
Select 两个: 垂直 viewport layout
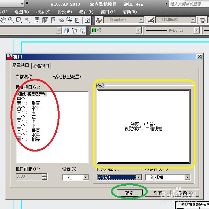pyautogui.click(x=29, y=103)
